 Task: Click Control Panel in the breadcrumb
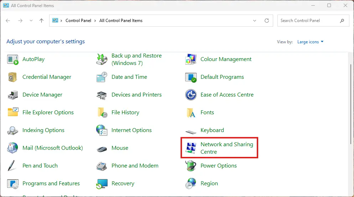click(78, 21)
